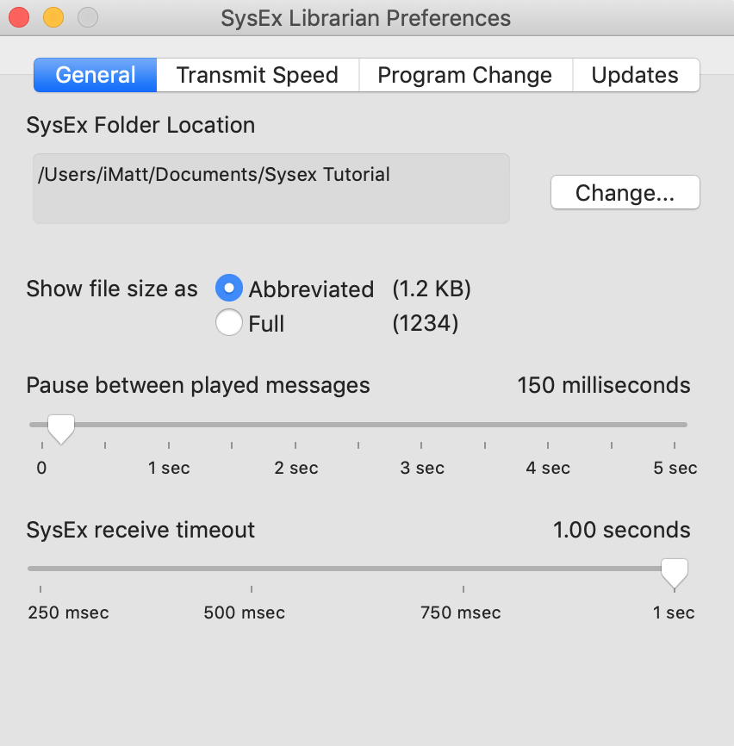The width and height of the screenshot is (734, 746).
Task: Set pause slider at the 3 sec tick
Action: pyautogui.click(x=421, y=425)
